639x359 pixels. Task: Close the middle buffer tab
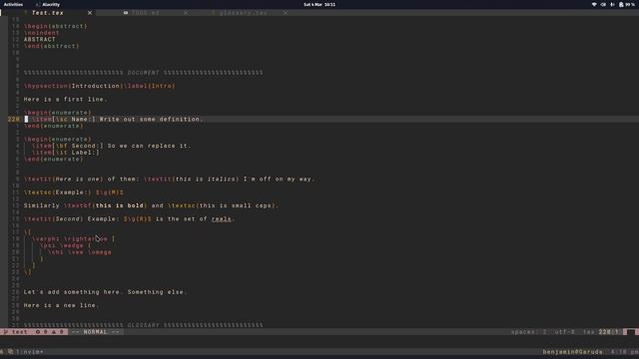186,13
